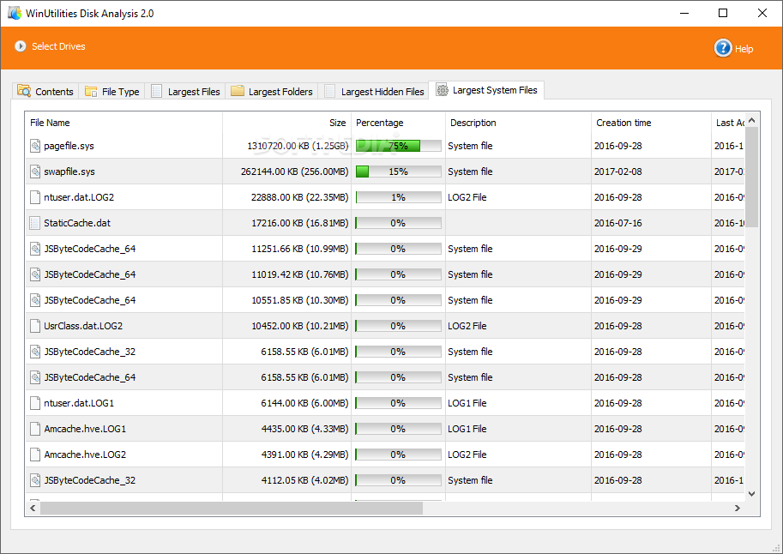Open Help via the question mark icon

(723, 48)
